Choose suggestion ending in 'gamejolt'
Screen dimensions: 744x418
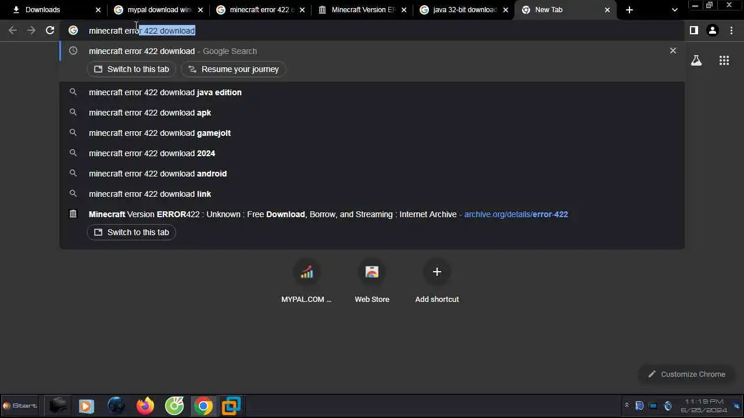[372, 133]
